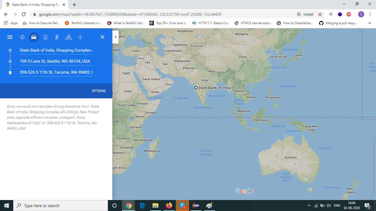Viewport: 376px width, 211px height.
Task: Go forward in Chrome
Action: 15,14
